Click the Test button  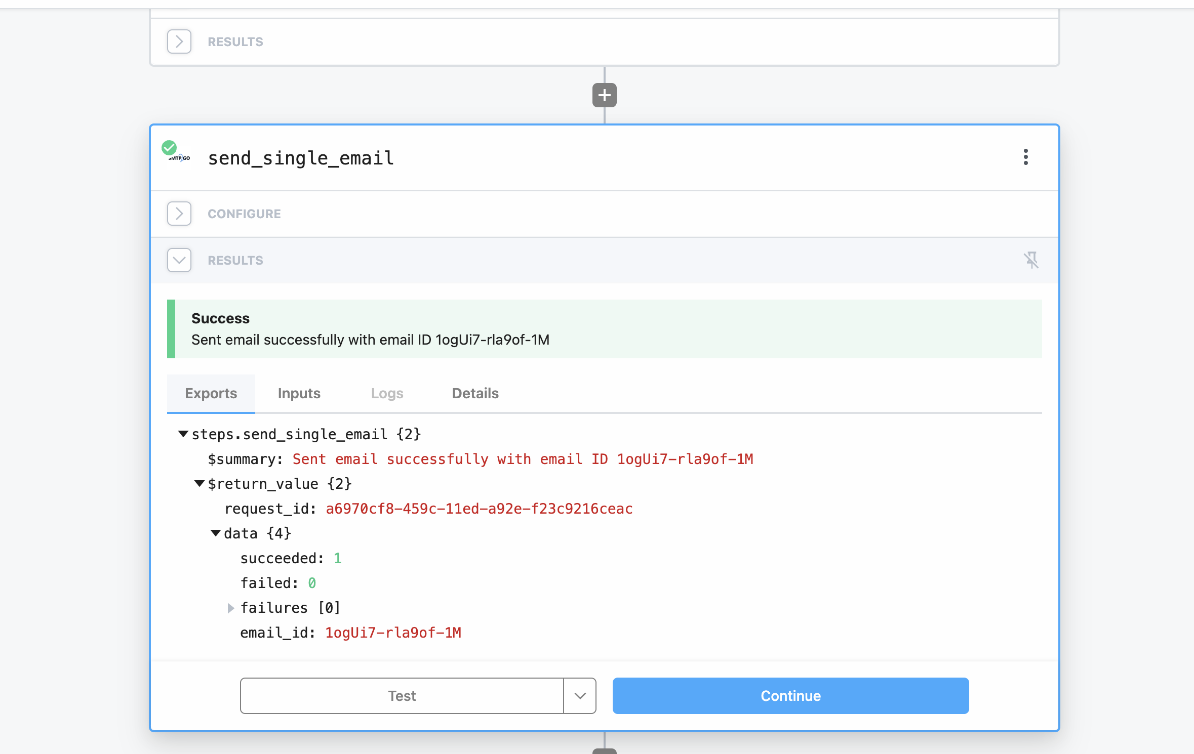pyautogui.click(x=402, y=696)
